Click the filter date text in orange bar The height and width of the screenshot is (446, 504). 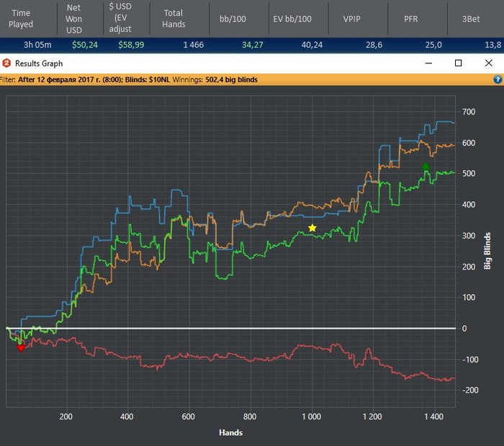pyautogui.click(x=71, y=79)
